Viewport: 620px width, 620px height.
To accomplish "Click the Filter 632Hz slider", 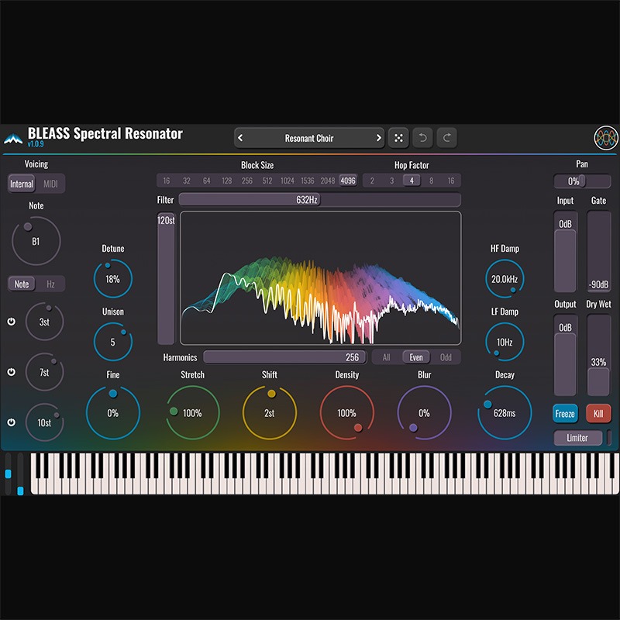I will click(x=320, y=200).
